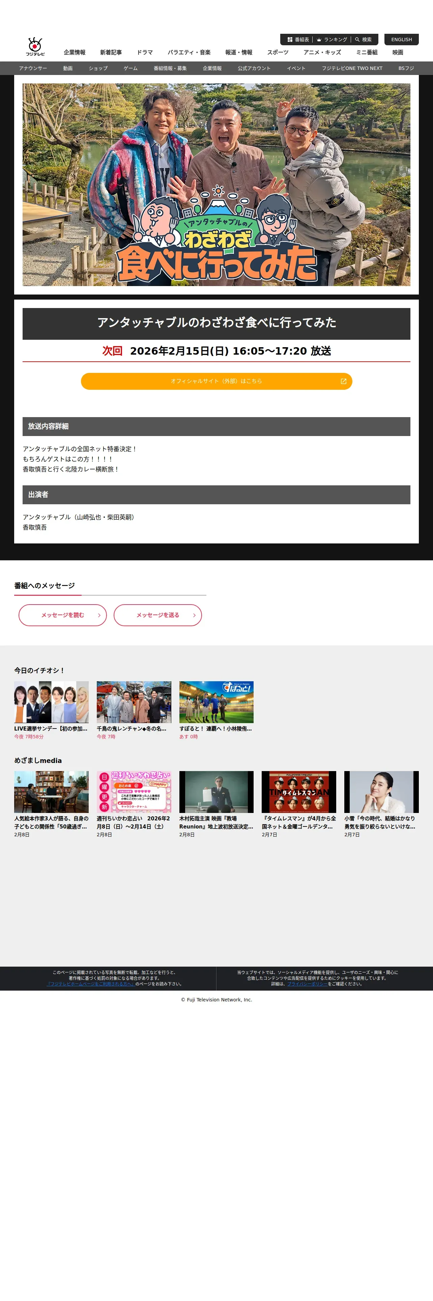This screenshot has width=433, height=1301.
Task: Open フジテレビホームページをご利用される方へ link
Action: tap(91, 984)
